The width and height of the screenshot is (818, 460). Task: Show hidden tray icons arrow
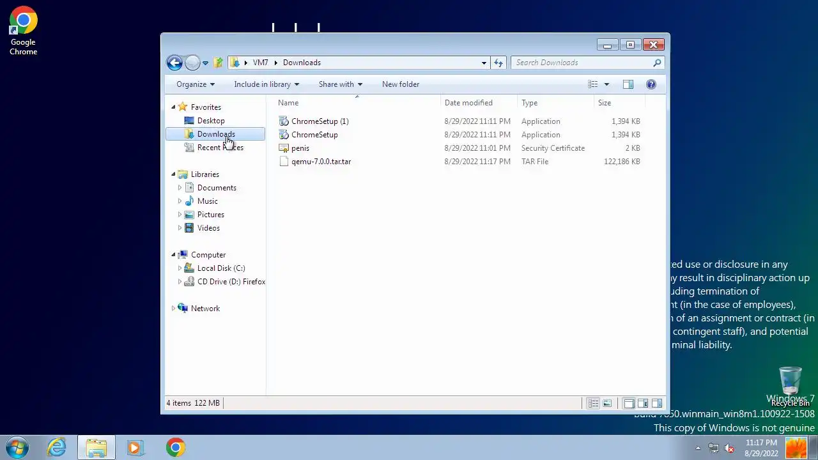tap(698, 448)
